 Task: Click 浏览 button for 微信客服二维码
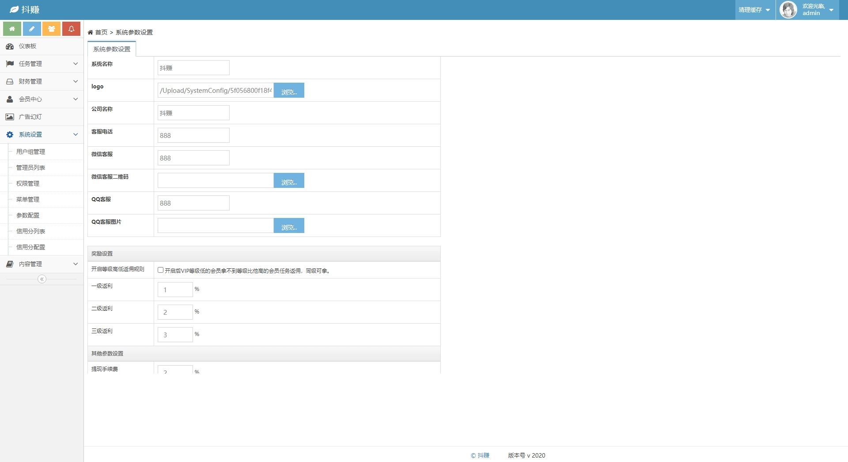point(289,181)
